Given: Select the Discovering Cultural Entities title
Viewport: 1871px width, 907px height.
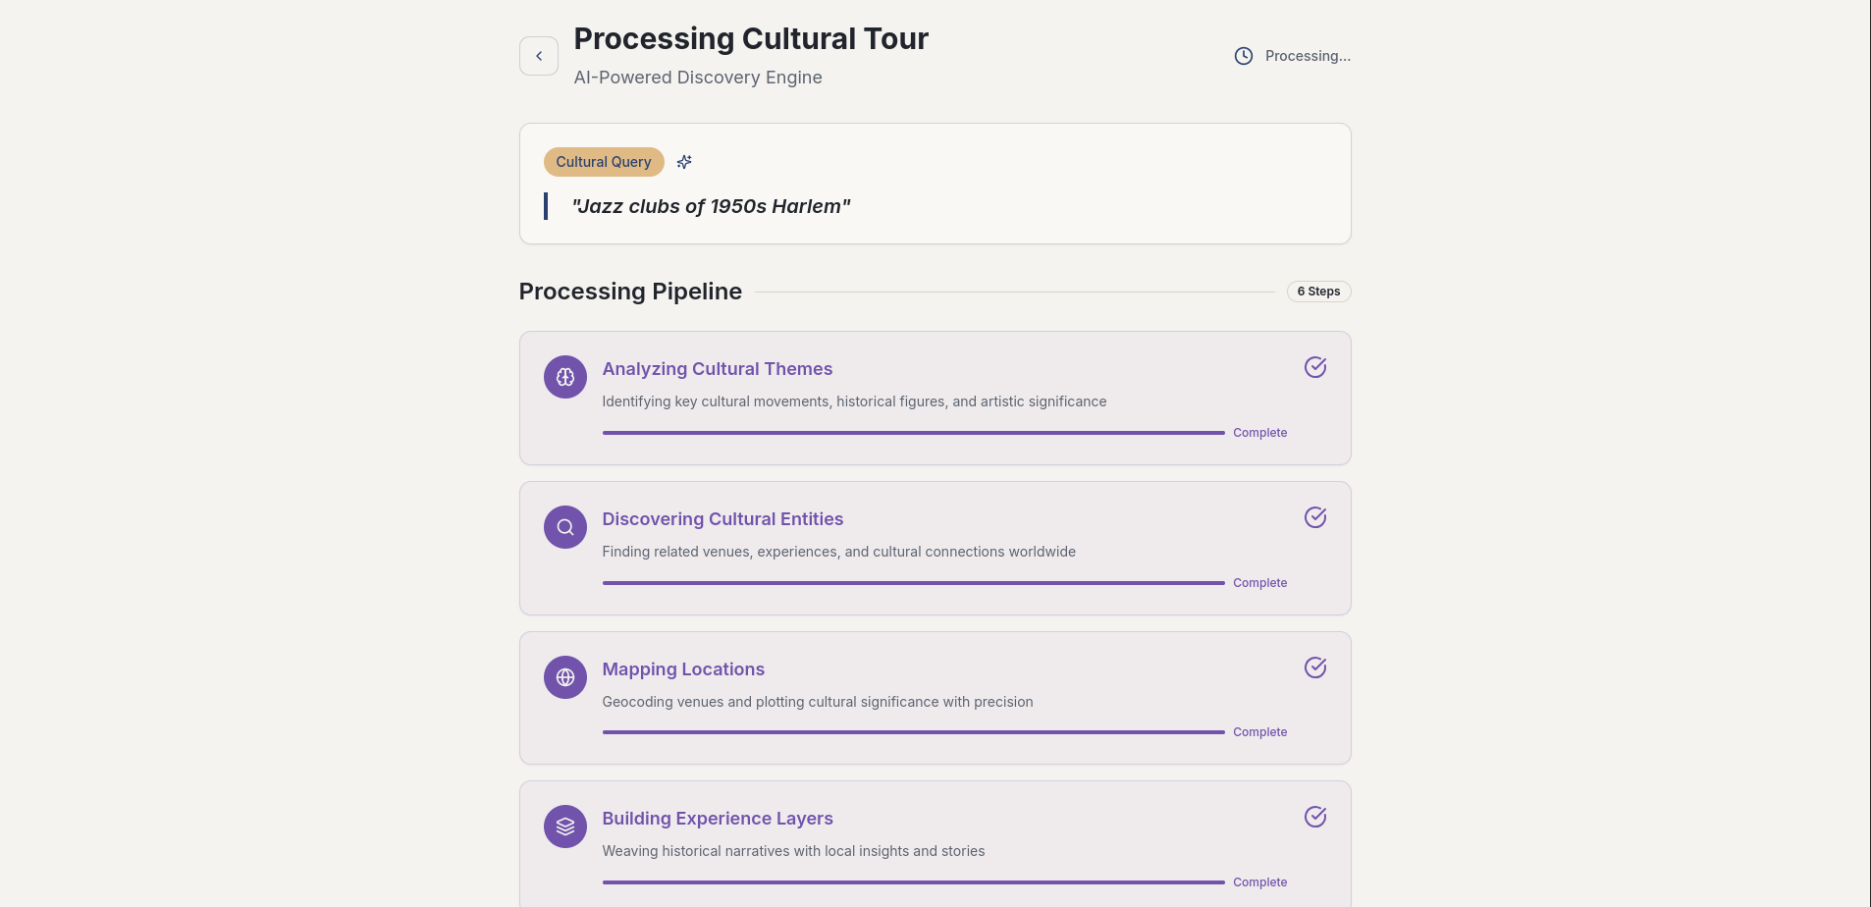Looking at the screenshot, I should click(x=722, y=519).
